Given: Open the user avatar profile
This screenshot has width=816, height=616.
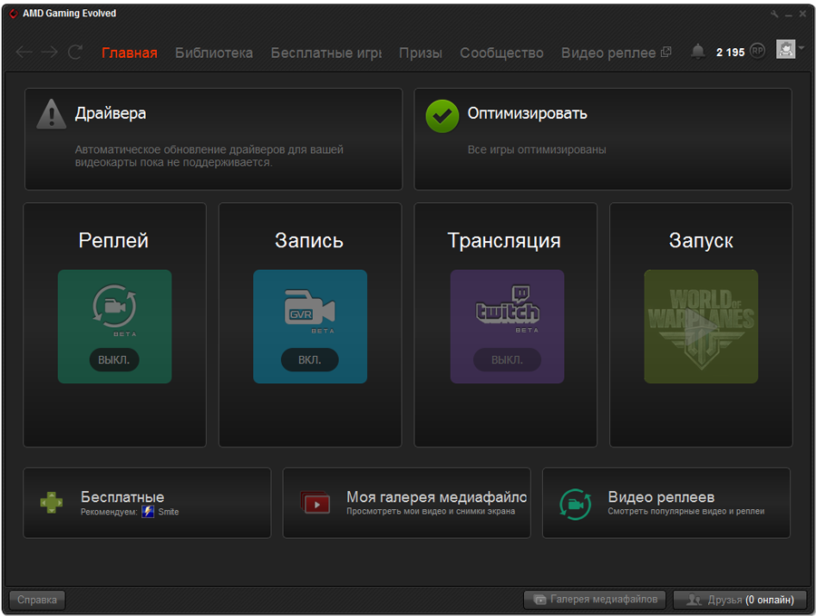Looking at the screenshot, I should coord(785,50).
